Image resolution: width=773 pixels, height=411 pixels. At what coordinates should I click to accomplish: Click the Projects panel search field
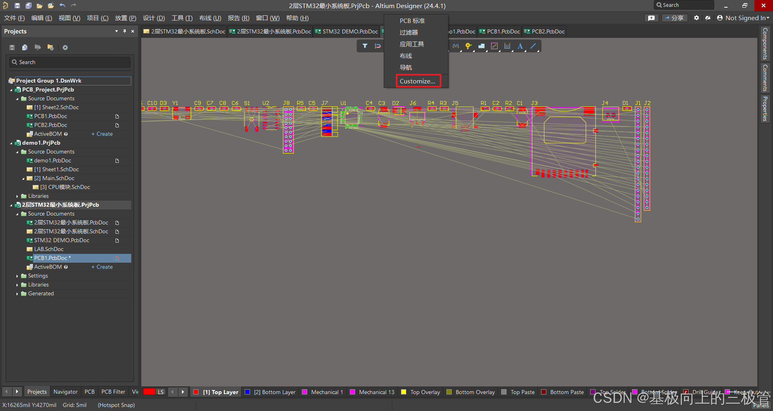[70, 62]
